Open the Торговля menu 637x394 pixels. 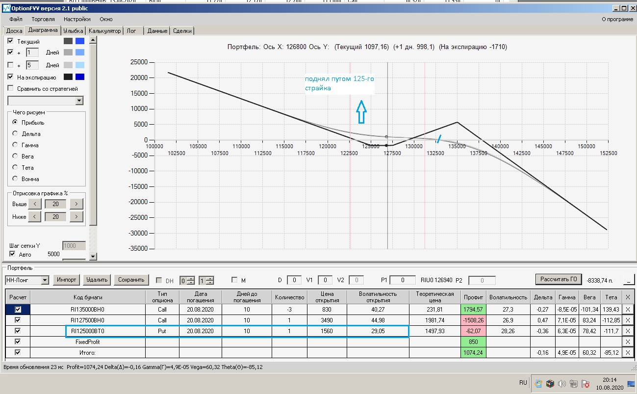tap(43, 19)
